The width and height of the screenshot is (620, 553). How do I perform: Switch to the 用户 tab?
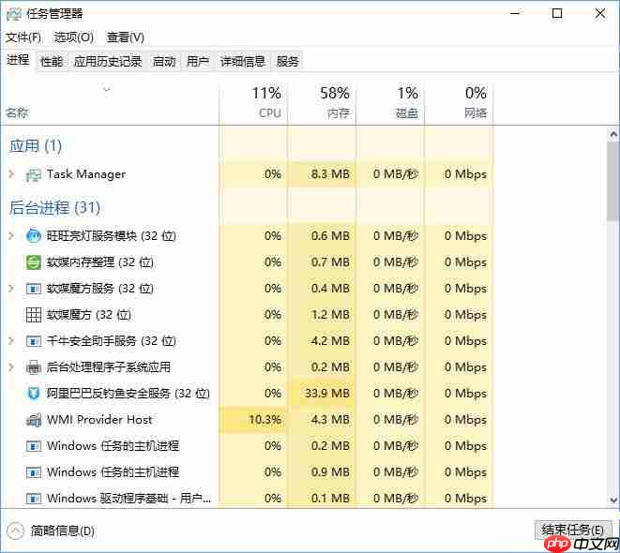pyautogui.click(x=198, y=61)
